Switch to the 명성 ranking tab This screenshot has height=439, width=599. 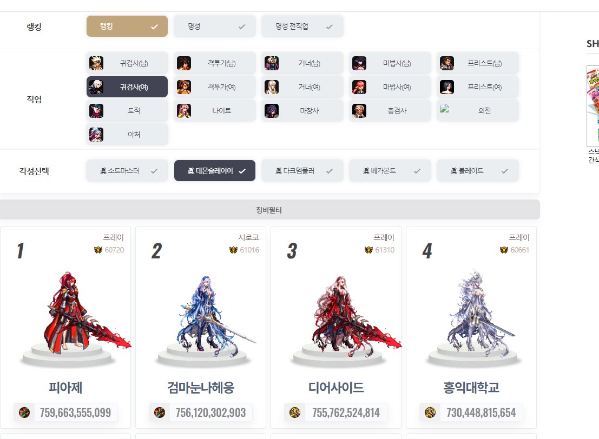(215, 26)
